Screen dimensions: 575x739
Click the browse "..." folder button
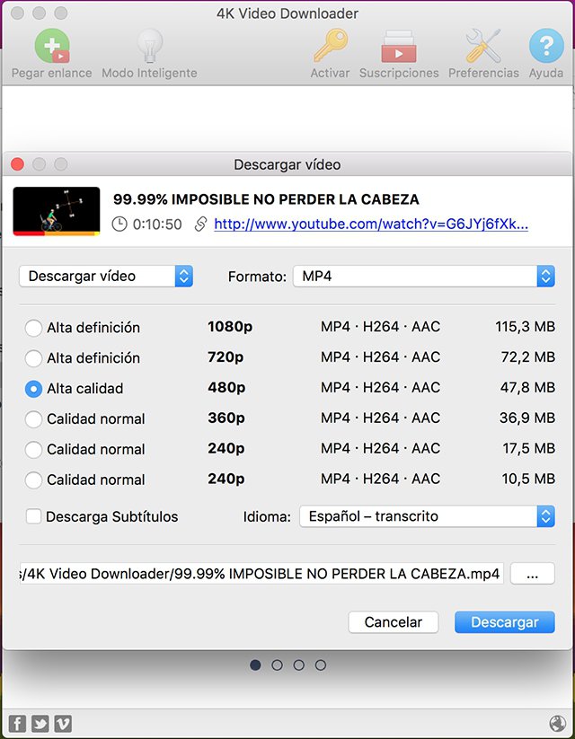(533, 574)
